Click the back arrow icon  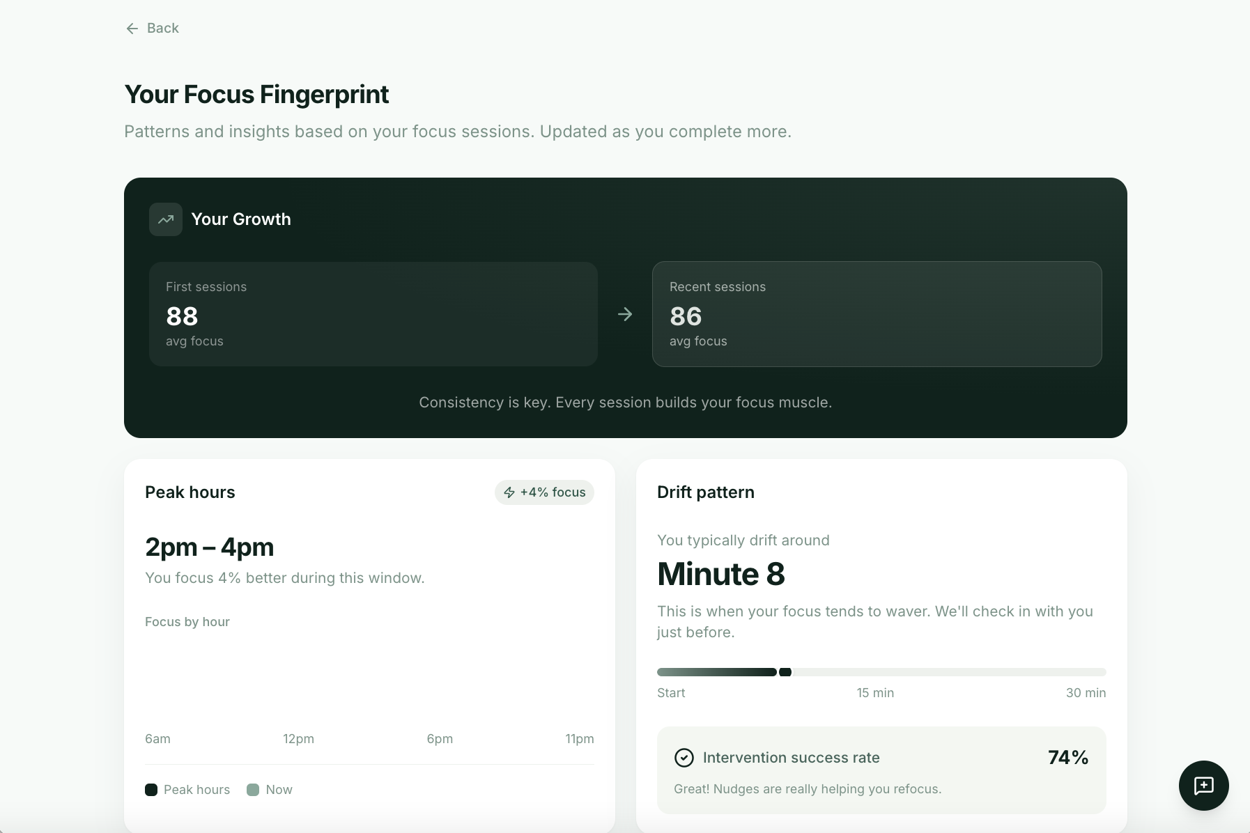(x=132, y=29)
